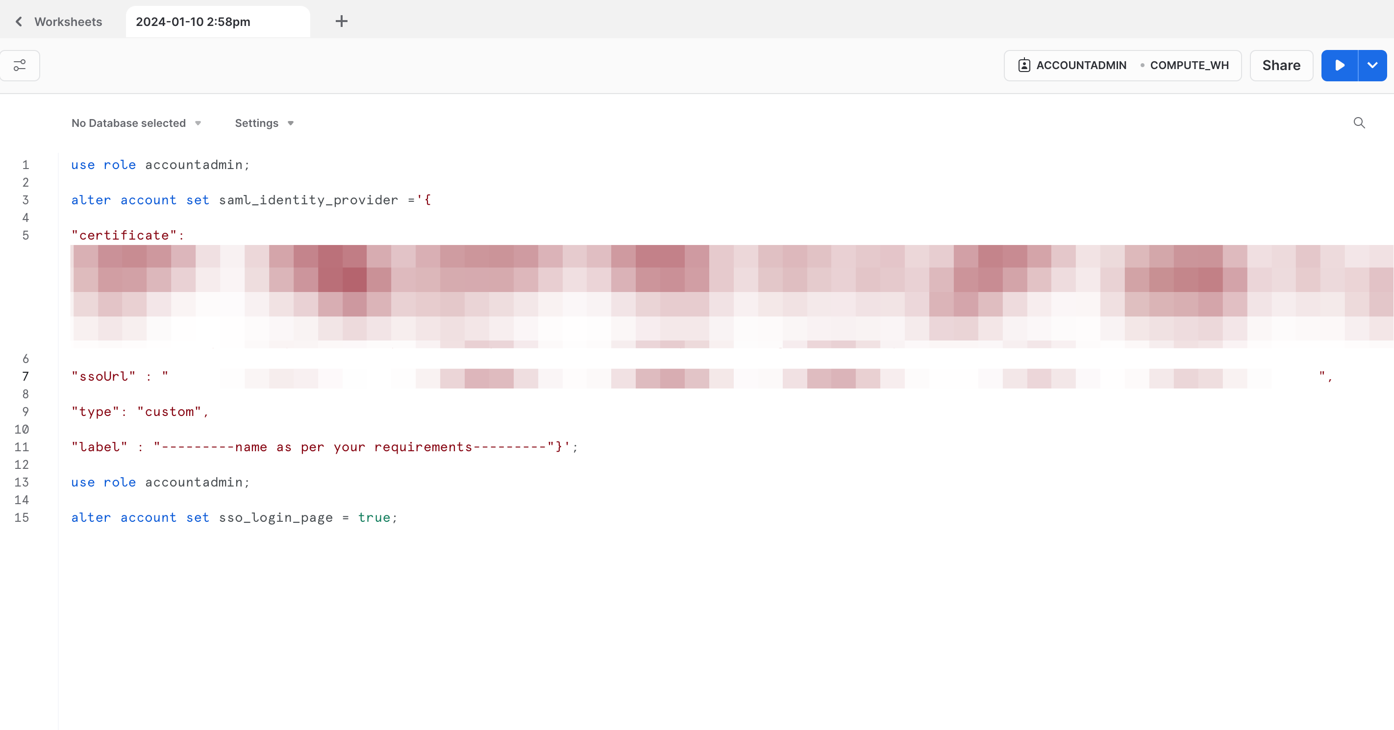The width and height of the screenshot is (1394, 730).
Task: Click the 'true' value on line 15
Action: point(374,517)
